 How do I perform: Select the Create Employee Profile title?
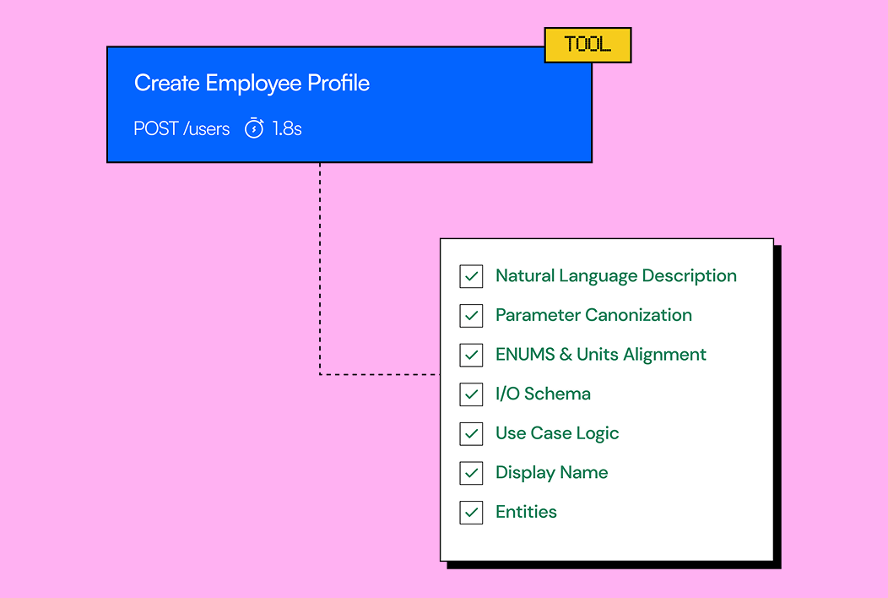coord(252,84)
